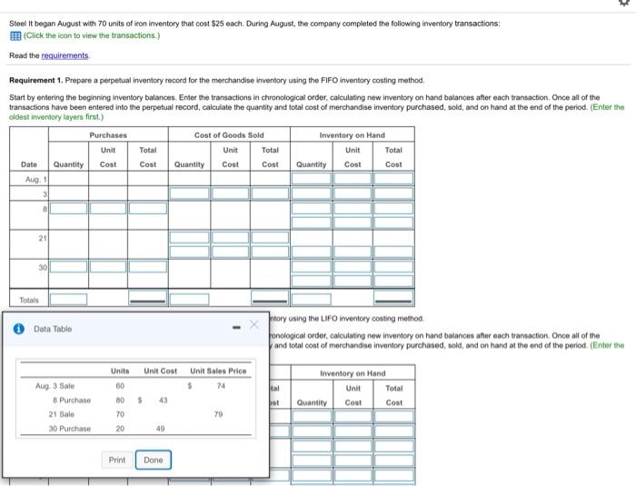Select Totals inventory on hand total cost field
The width and height of the screenshot is (636, 486).
click(393, 297)
